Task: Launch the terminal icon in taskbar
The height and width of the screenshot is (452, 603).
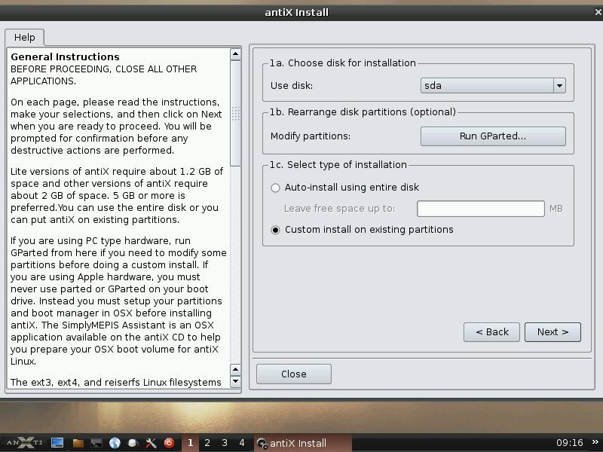Action: 96,443
